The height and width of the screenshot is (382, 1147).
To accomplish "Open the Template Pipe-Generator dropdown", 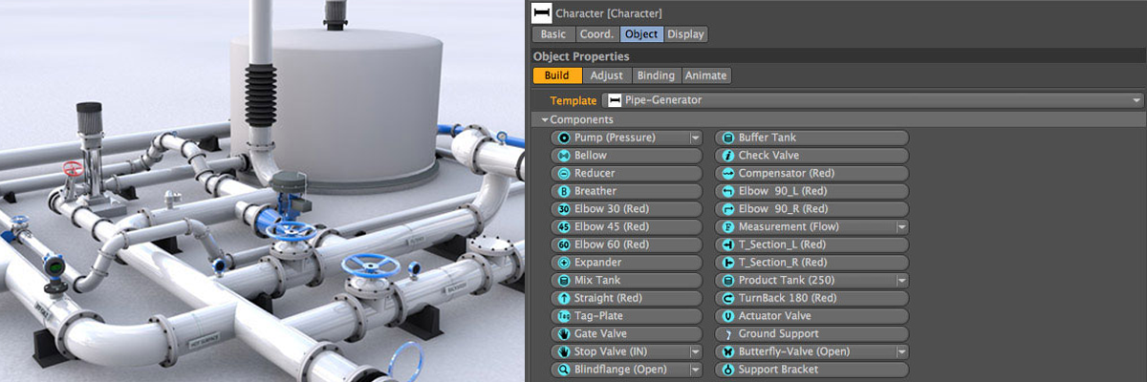I will (1136, 100).
